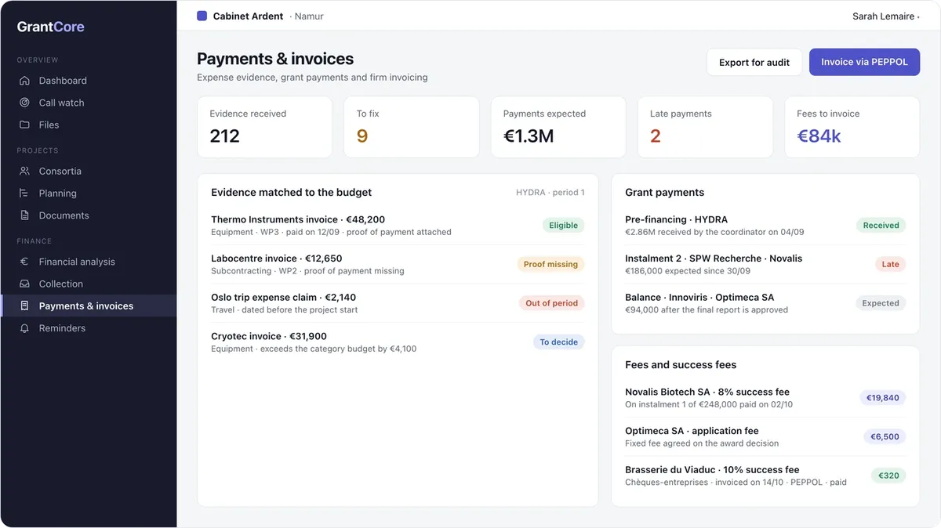This screenshot has height=528, width=941.
Task: Open the Fees to invoice €84k card
Action: click(852, 127)
